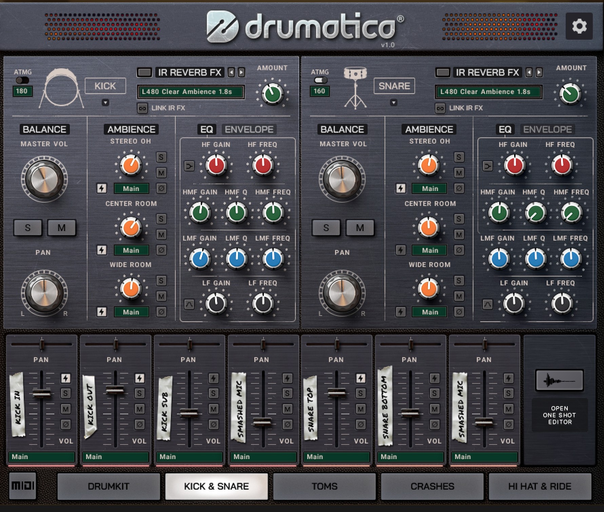Click the Kick ATMG value 180
The width and height of the screenshot is (604, 512).
tap(22, 91)
